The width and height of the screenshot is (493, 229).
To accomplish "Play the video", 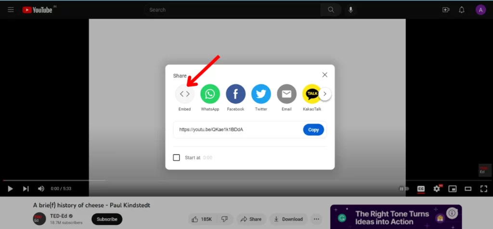I will (x=10, y=189).
